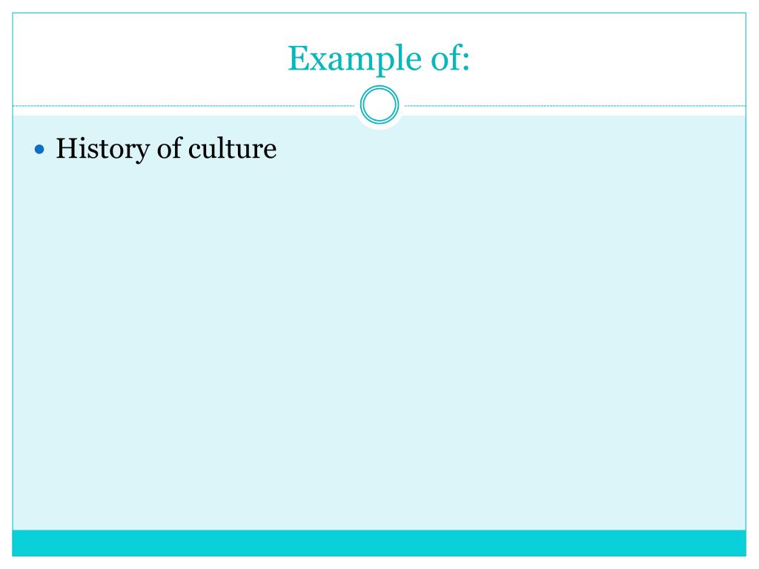Viewport: 759px width, 569px height.
Task: Click the white header area left of the title
Action: click(145, 58)
